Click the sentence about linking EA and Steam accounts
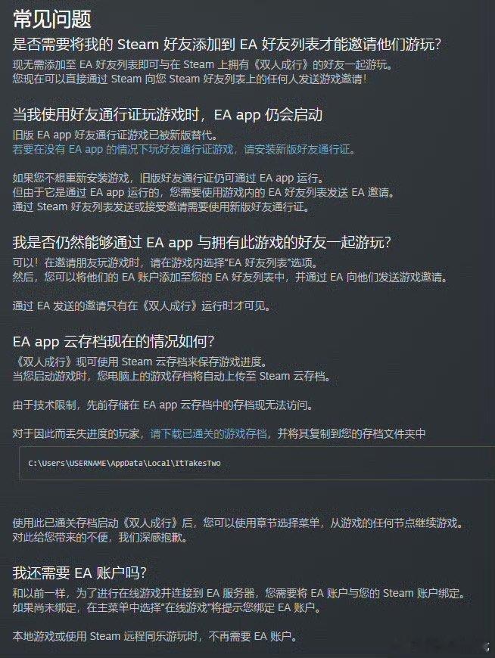The image size is (495, 658). [239, 593]
